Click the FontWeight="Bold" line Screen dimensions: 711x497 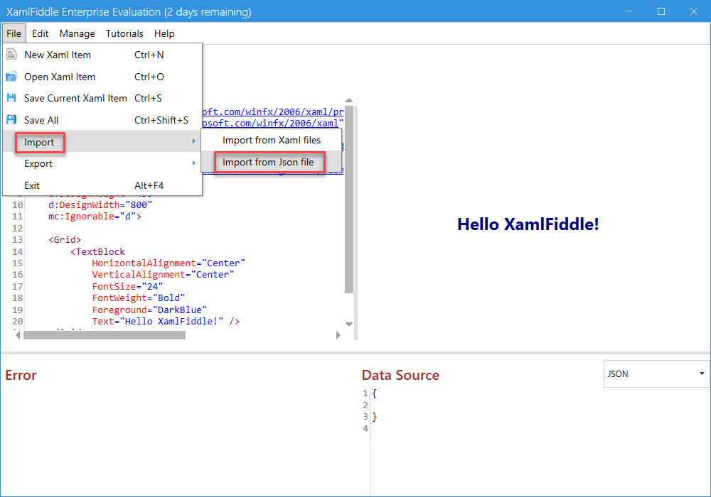point(139,297)
